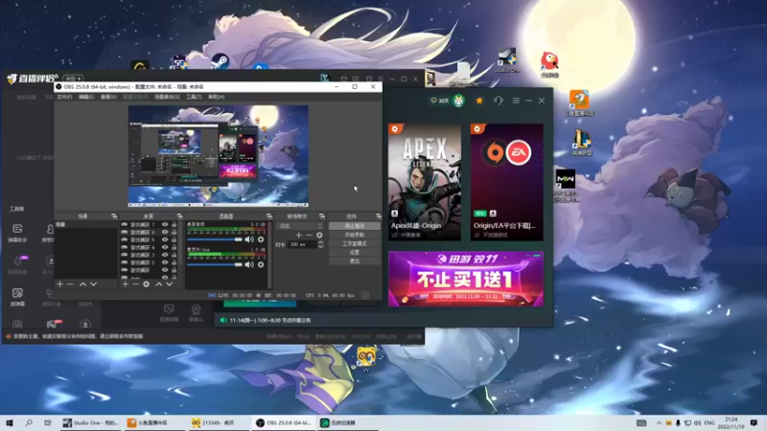
Task: Open the 11-14 maintenance announcement link
Action: (x=270, y=320)
